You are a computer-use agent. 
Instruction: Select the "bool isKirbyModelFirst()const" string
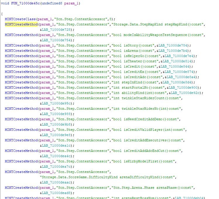click(143, 162)
